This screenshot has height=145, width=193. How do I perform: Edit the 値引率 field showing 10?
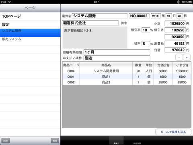point(146,30)
